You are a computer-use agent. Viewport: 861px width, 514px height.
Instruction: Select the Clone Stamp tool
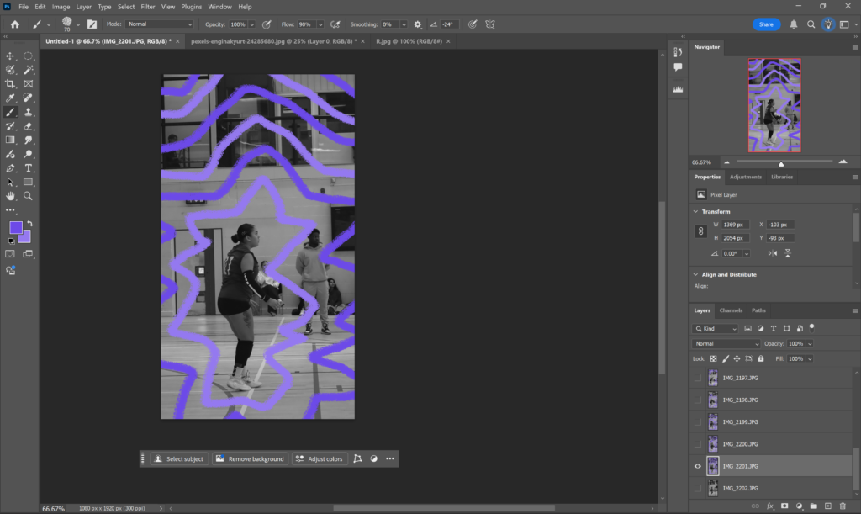tap(29, 112)
